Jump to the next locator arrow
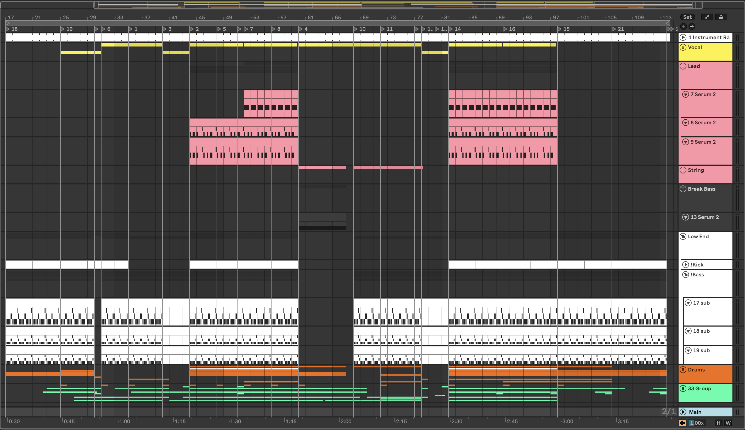 coord(692,27)
